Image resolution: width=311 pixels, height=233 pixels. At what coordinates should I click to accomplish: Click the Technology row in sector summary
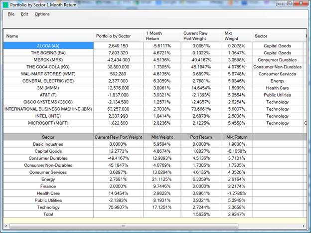pyautogui.click(x=48, y=207)
